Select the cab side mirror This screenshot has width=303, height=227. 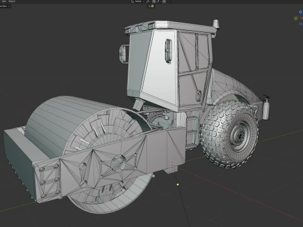(x=123, y=54)
